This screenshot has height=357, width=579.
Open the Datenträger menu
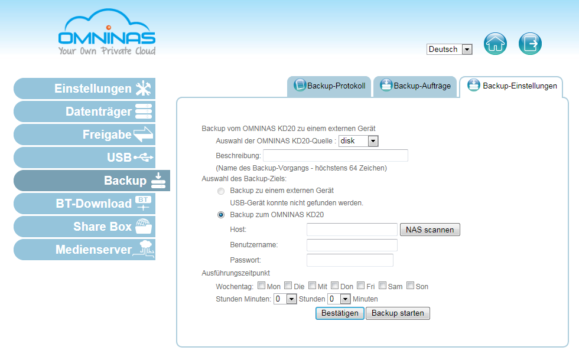[x=84, y=112]
